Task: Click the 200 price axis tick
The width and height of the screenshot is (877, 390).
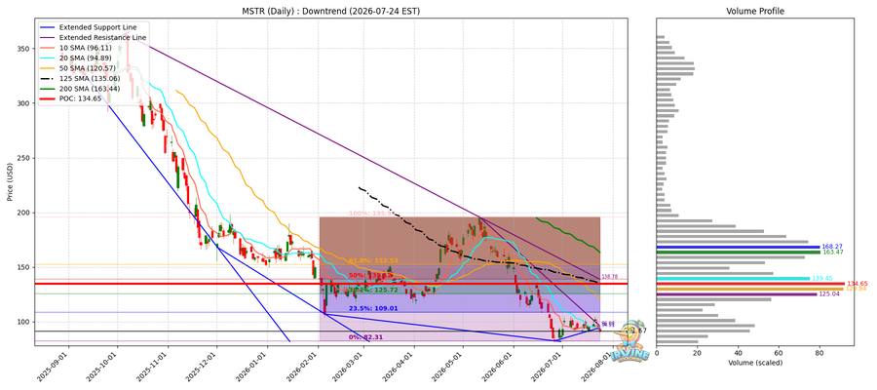Action: (24, 213)
